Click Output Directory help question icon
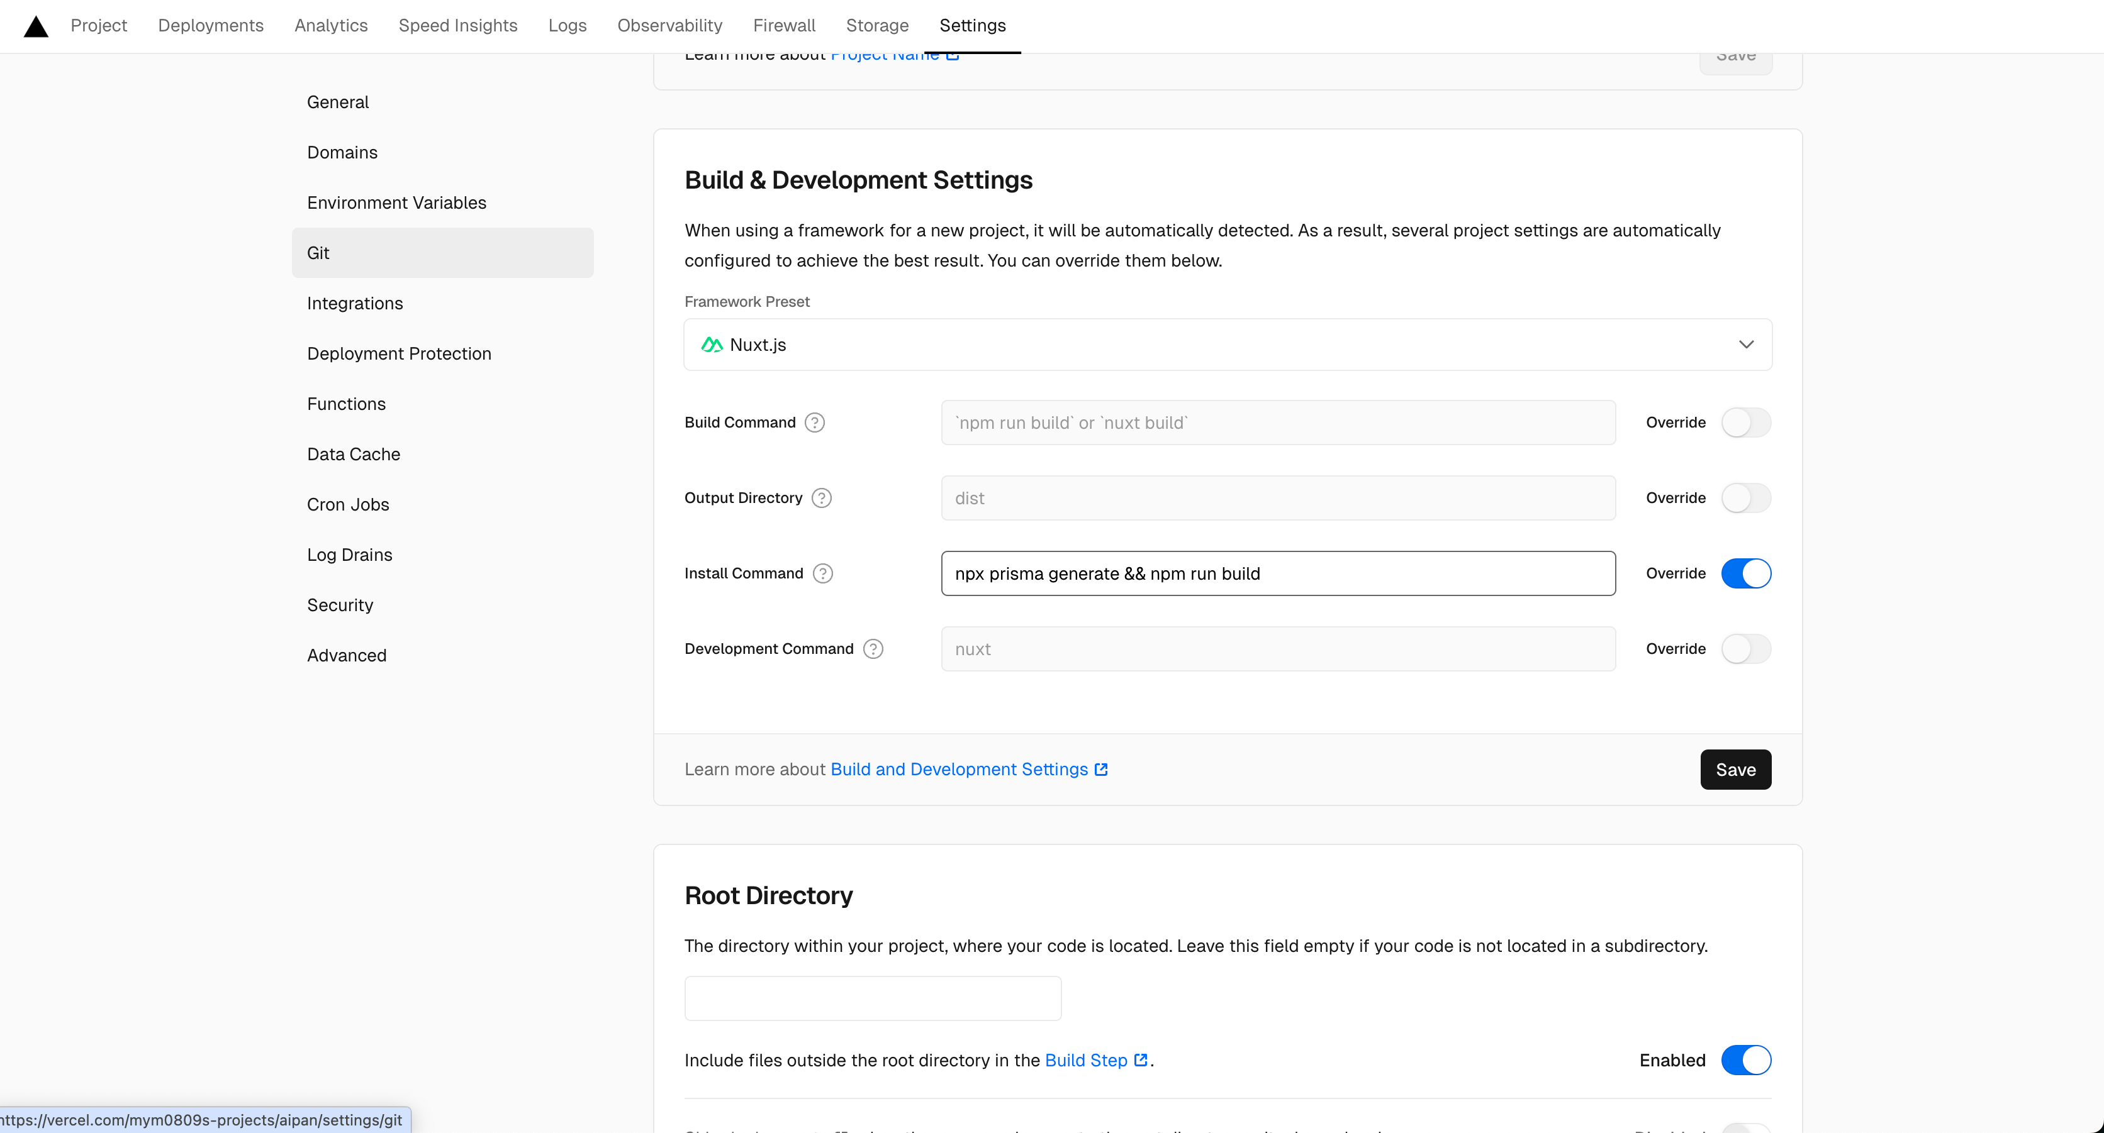Viewport: 2104px width, 1133px height. [x=822, y=498]
